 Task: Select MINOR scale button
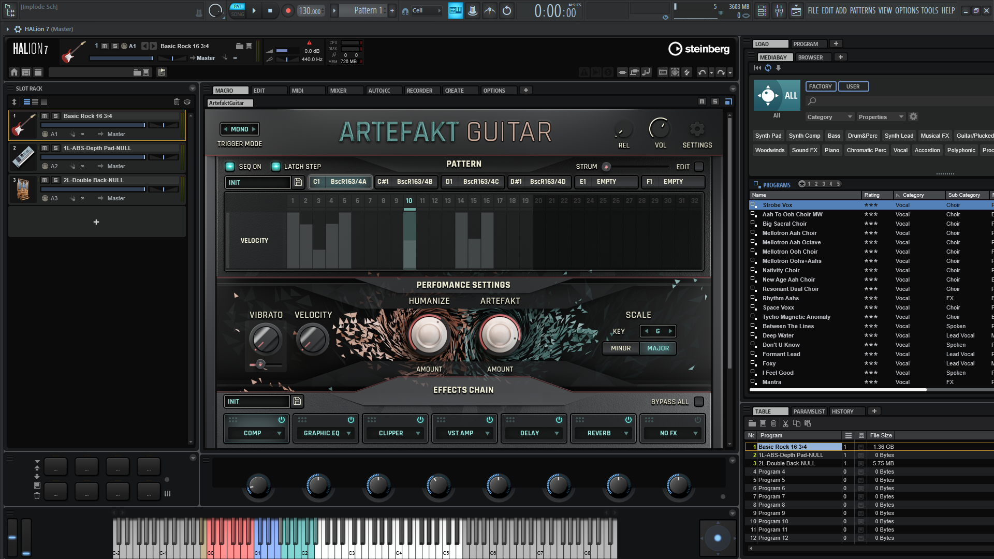click(x=620, y=348)
